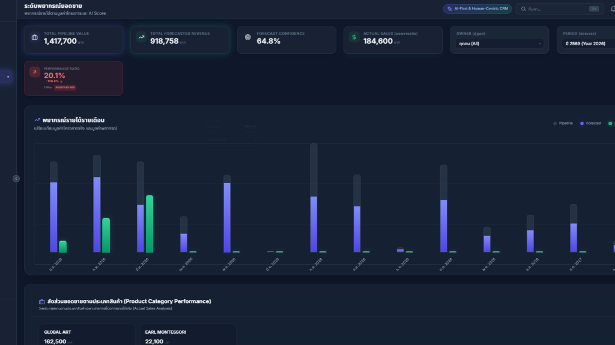The width and height of the screenshot is (615, 345).
Task: Click the target icon on Forecast Confidence
Action: pyautogui.click(x=247, y=38)
